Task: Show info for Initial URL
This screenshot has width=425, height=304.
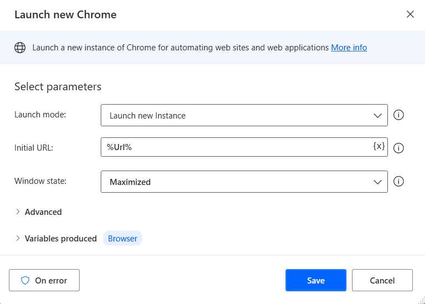Action: [398, 148]
